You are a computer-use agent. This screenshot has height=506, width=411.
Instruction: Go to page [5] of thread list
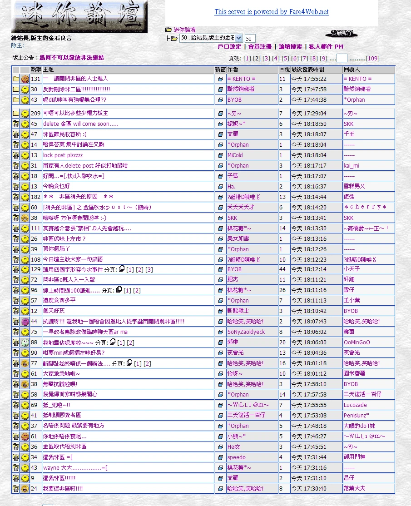tap(285, 59)
